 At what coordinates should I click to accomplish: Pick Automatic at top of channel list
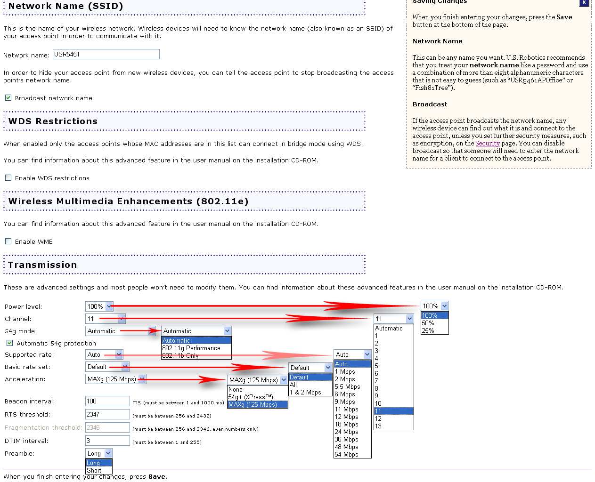(394, 328)
